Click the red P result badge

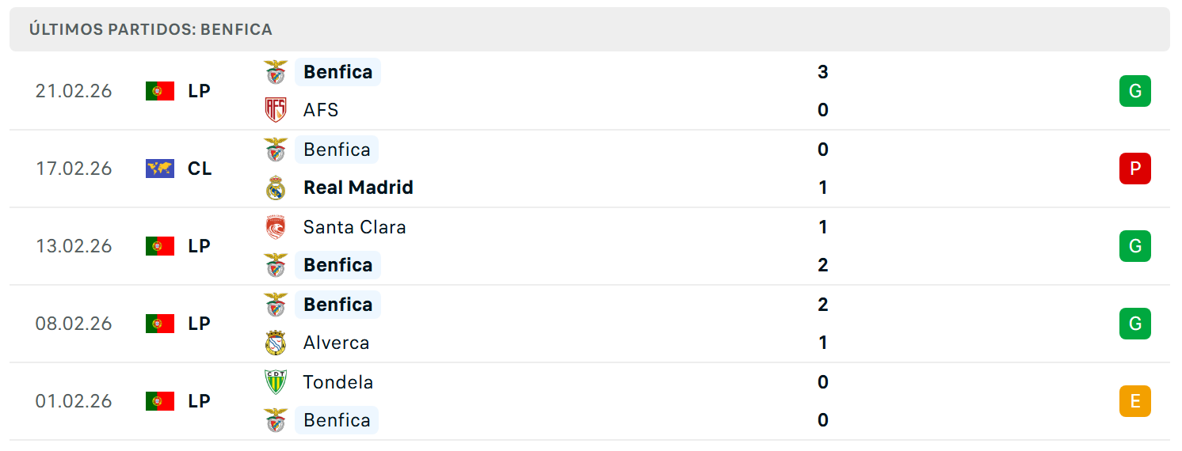[x=1135, y=169]
